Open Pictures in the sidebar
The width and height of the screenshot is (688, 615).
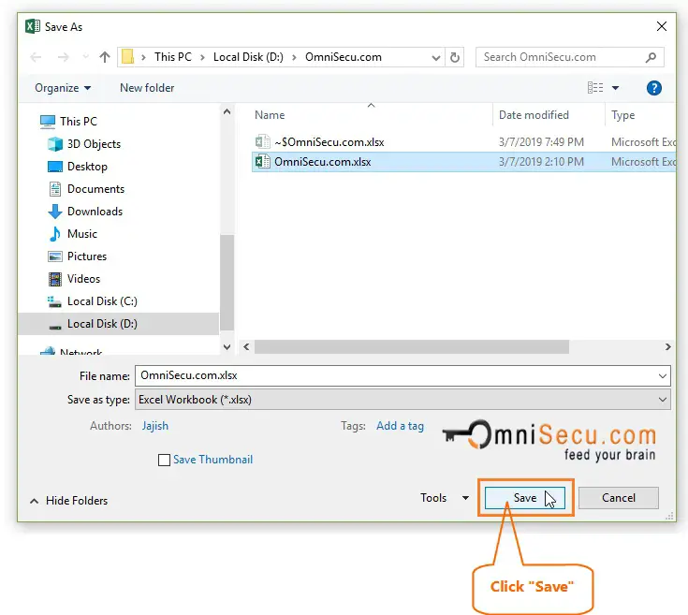(x=87, y=256)
